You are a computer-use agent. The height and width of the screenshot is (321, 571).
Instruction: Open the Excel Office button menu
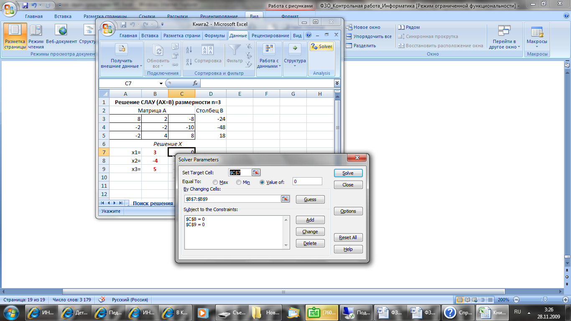pos(108,28)
